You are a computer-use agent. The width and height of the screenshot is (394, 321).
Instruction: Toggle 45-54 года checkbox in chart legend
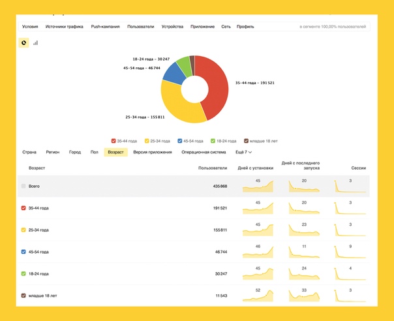[180, 141]
